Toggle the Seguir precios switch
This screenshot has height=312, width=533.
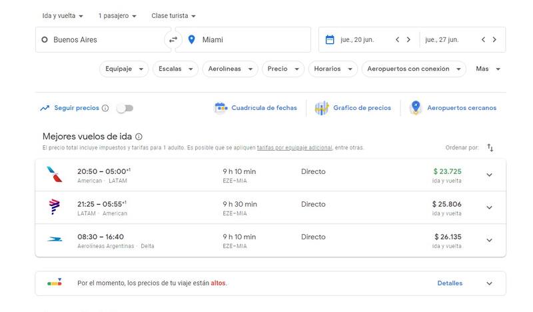[125, 108]
